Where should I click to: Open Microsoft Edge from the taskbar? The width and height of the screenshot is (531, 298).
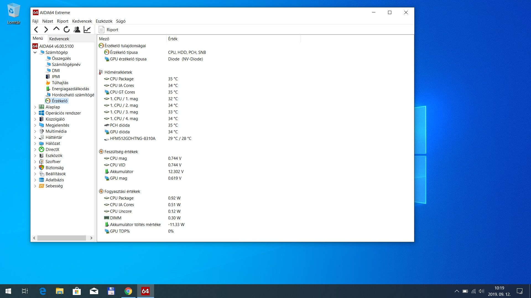click(x=43, y=291)
